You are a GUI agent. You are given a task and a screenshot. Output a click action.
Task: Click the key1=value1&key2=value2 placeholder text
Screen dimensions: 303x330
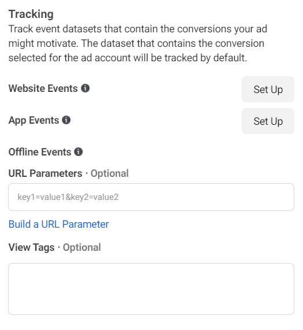[68, 197]
